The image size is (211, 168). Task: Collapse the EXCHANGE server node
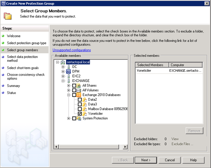(63, 81)
